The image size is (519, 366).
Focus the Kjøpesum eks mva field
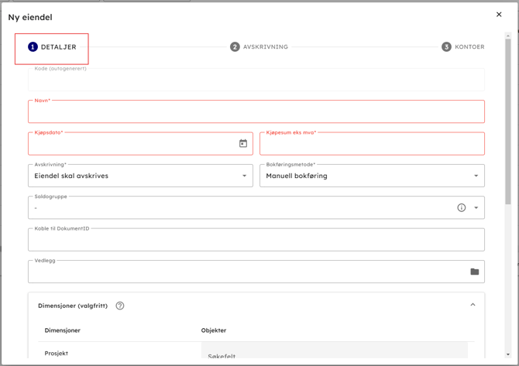[372, 144]
